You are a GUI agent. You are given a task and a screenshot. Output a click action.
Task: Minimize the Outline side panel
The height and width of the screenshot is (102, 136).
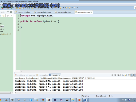point(8,12)
